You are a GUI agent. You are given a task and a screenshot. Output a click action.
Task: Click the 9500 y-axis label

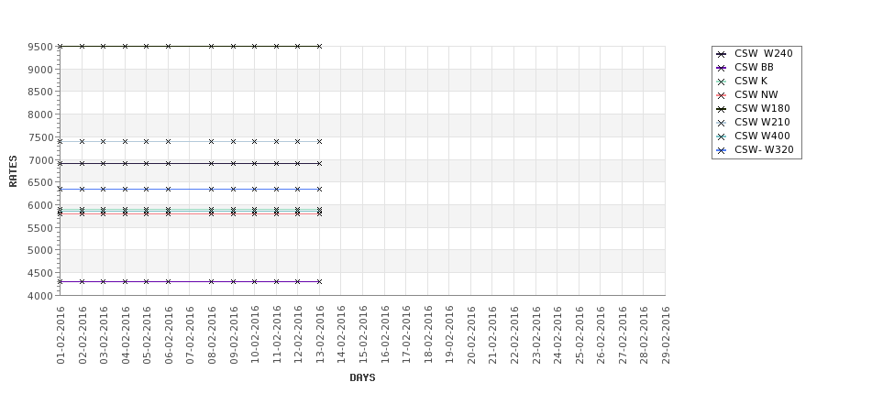(40, 47)
